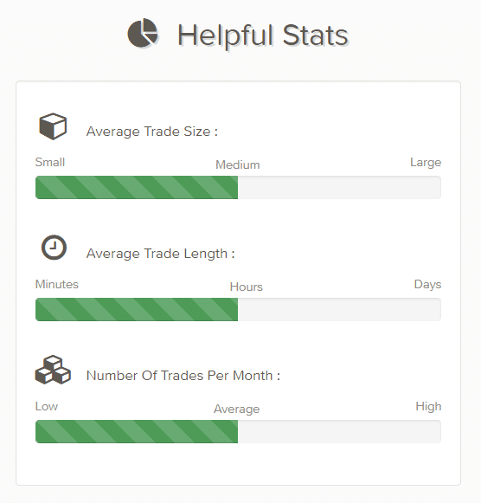Screen dimensions: 481x503
Task: Click the Number Of Trades Per Month label
Action: [183, 376]
